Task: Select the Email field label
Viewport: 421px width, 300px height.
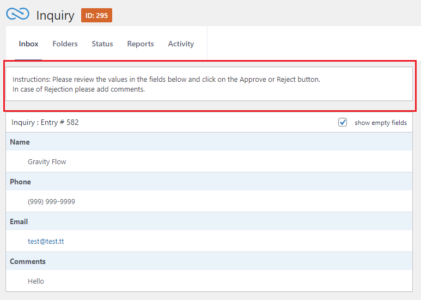Action: tap(20, 221)
